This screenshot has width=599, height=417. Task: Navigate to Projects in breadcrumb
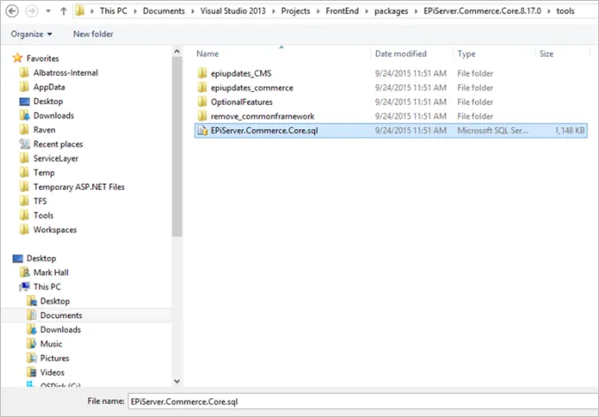pos(296,11)
